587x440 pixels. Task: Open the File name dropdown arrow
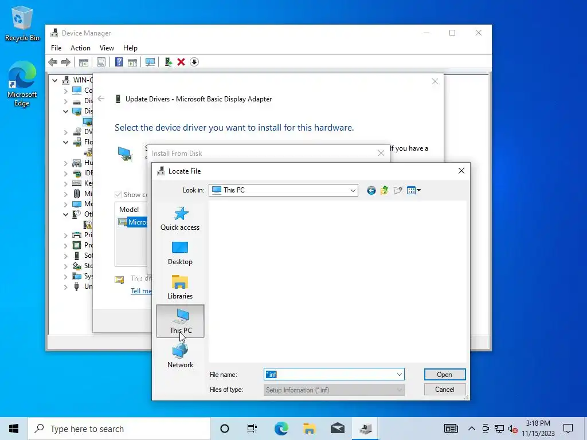coord(400,375)
